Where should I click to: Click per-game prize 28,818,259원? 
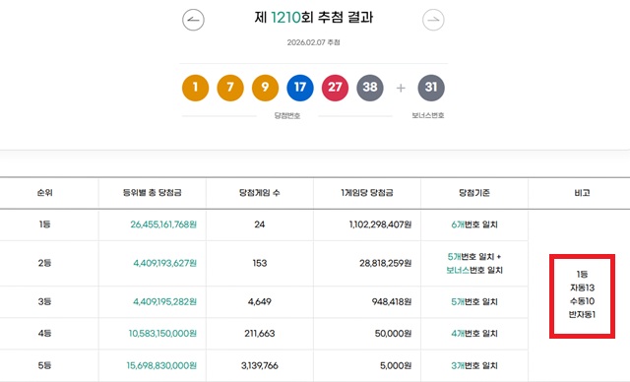coord(386,263)
